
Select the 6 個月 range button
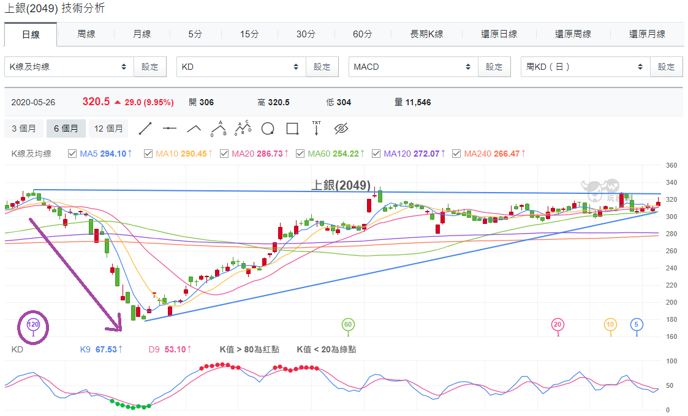66,128
